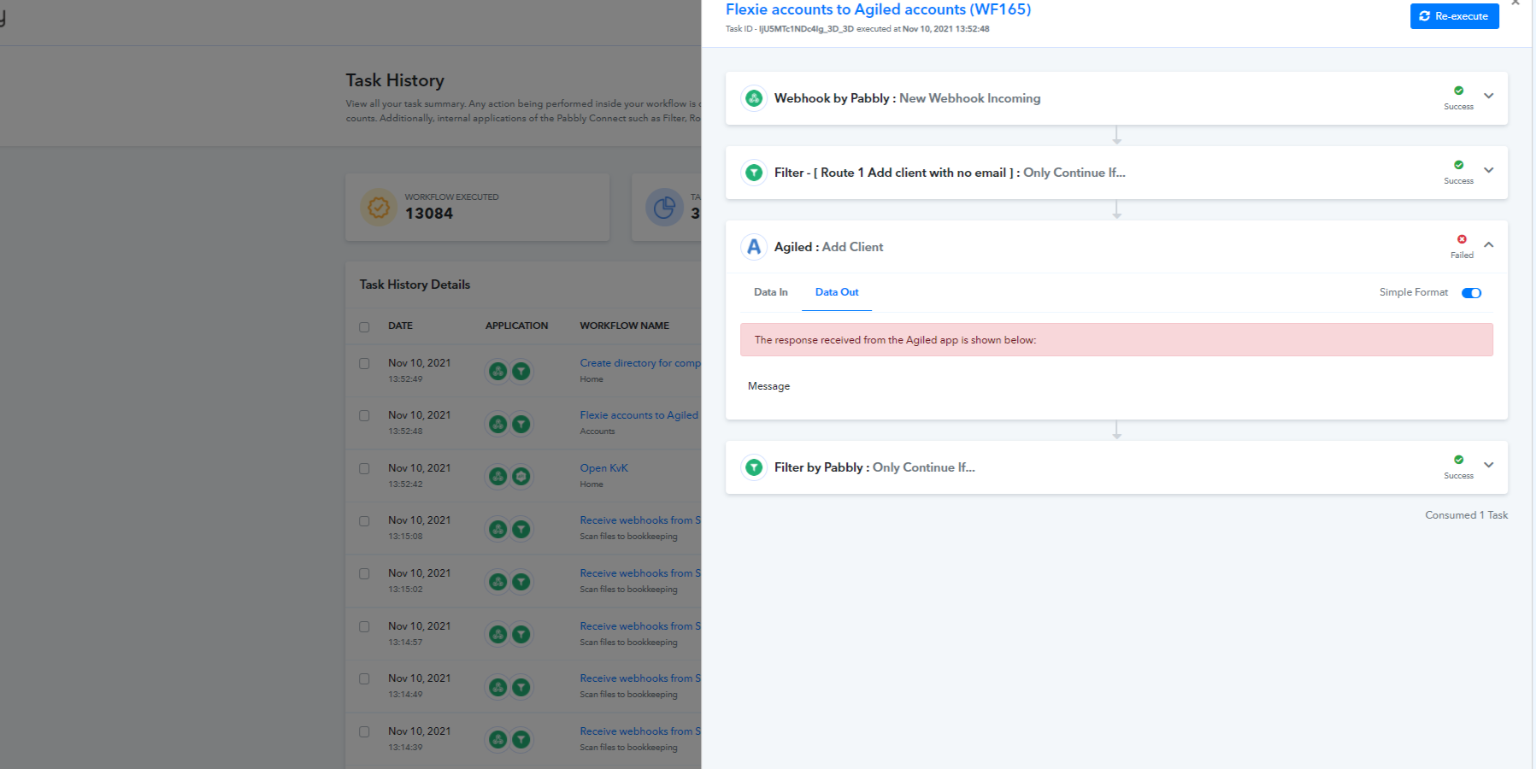Click filter app icon in 13:14:39 row
This screenshot has height=769, width=1536.
click(521, 740)
